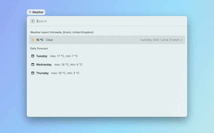This screenshot has height=133, width=214.
Task: Click the calendar icon next to Thursday
Action: coord(33,73)
